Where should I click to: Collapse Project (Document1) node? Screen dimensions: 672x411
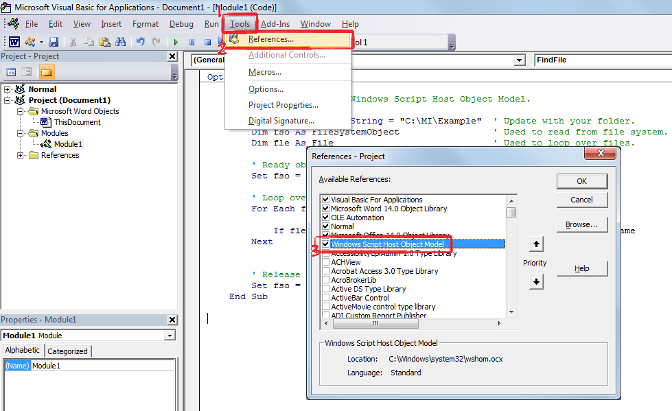(7, 100)
